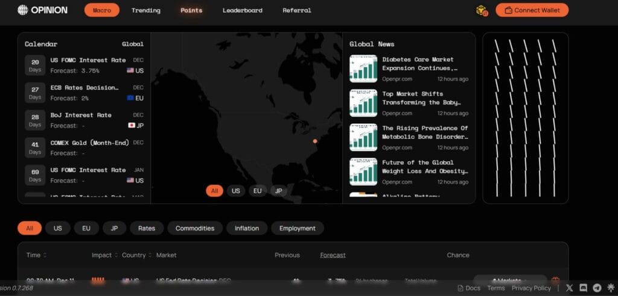Open the Docs link in footer
Image resolution: width=618 pixels, height=296 pixels.
(x=469, y=288)
